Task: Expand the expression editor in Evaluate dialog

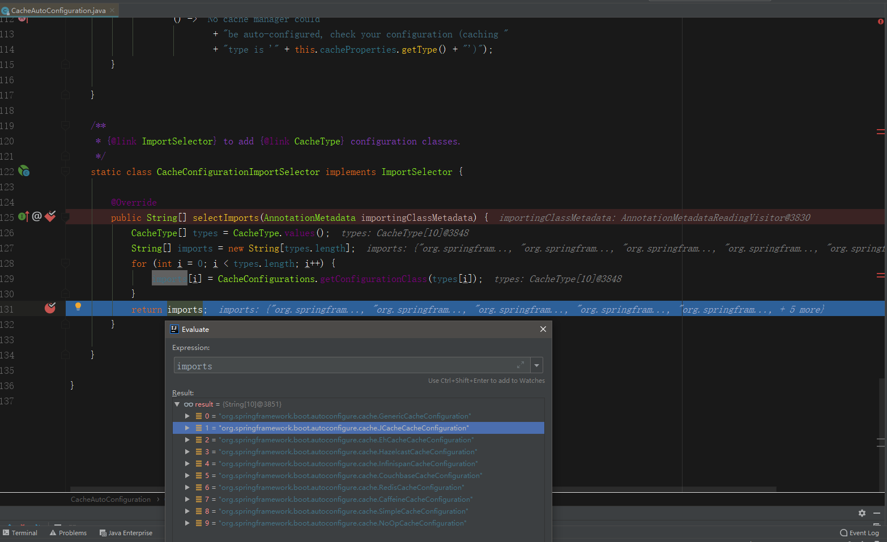Action: tap(521, 365)
